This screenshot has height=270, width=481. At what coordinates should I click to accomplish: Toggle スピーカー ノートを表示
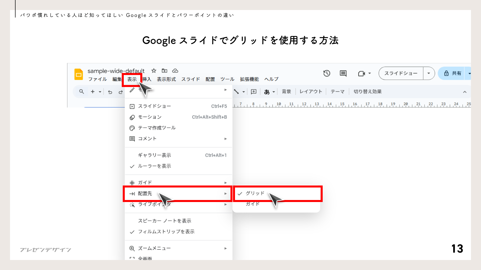(x=178, y=221)
